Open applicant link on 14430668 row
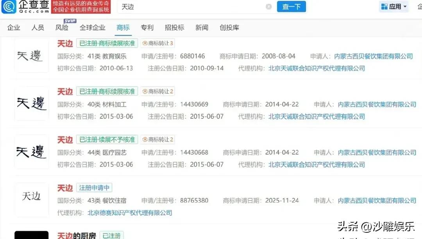The width and height of the screenshot is (422, 239). (377, 152)
